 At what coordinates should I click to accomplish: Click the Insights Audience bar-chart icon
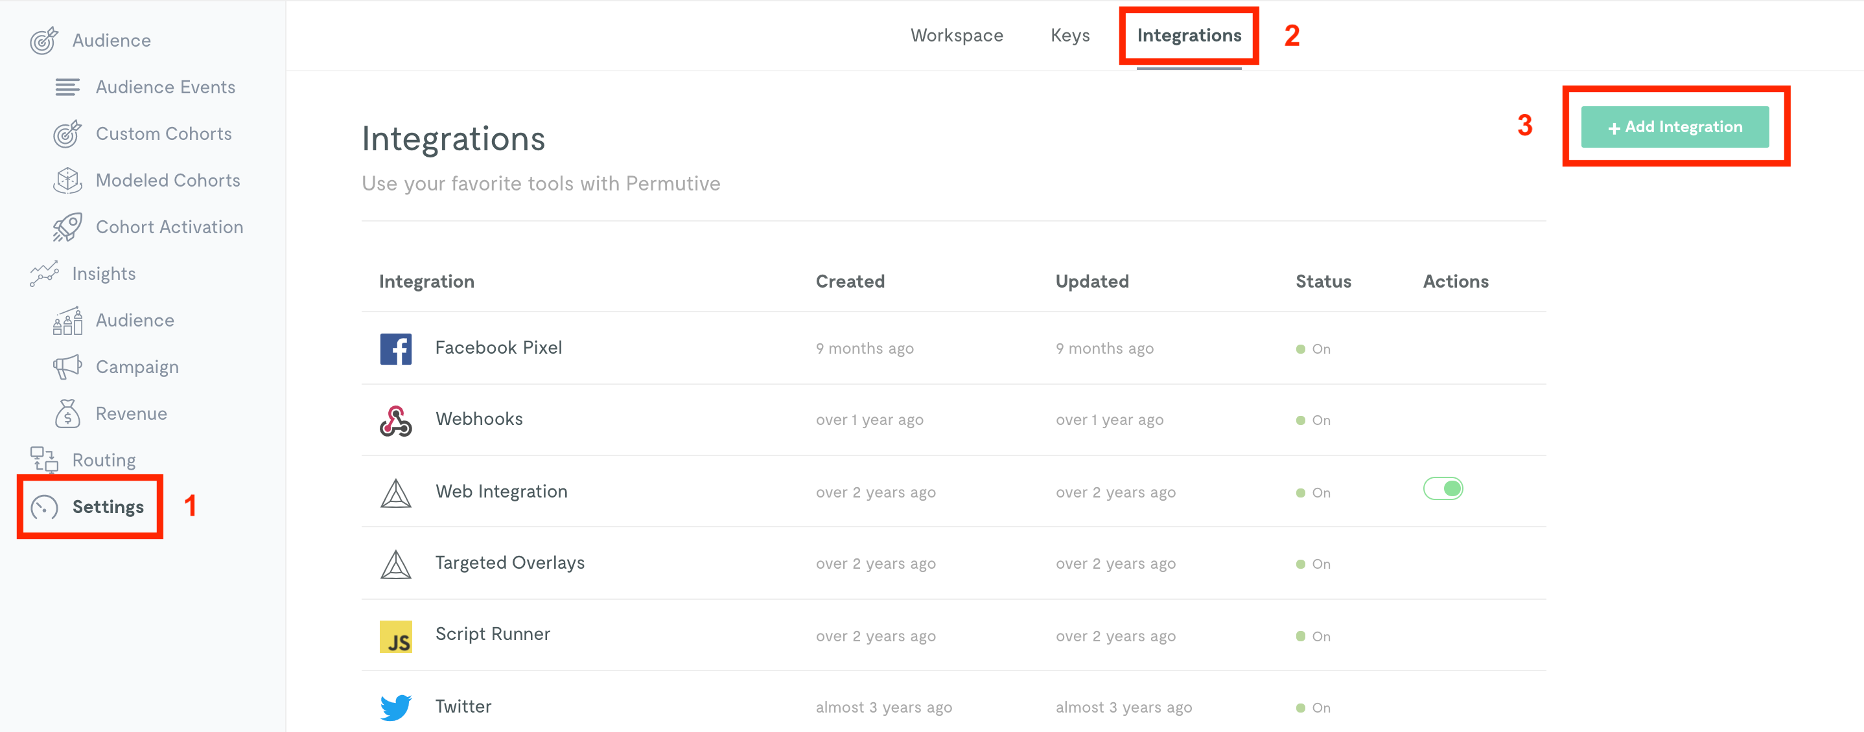pos(67,321)
